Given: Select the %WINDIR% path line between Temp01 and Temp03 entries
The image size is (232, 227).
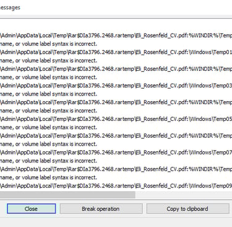Looking at the screenshot, I should pos(116,69).
